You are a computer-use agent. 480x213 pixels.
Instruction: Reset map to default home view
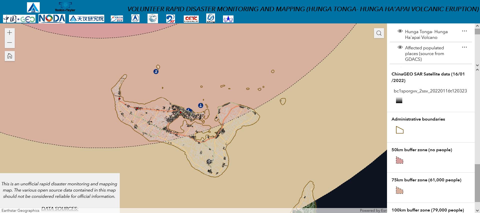pos(10,56)
